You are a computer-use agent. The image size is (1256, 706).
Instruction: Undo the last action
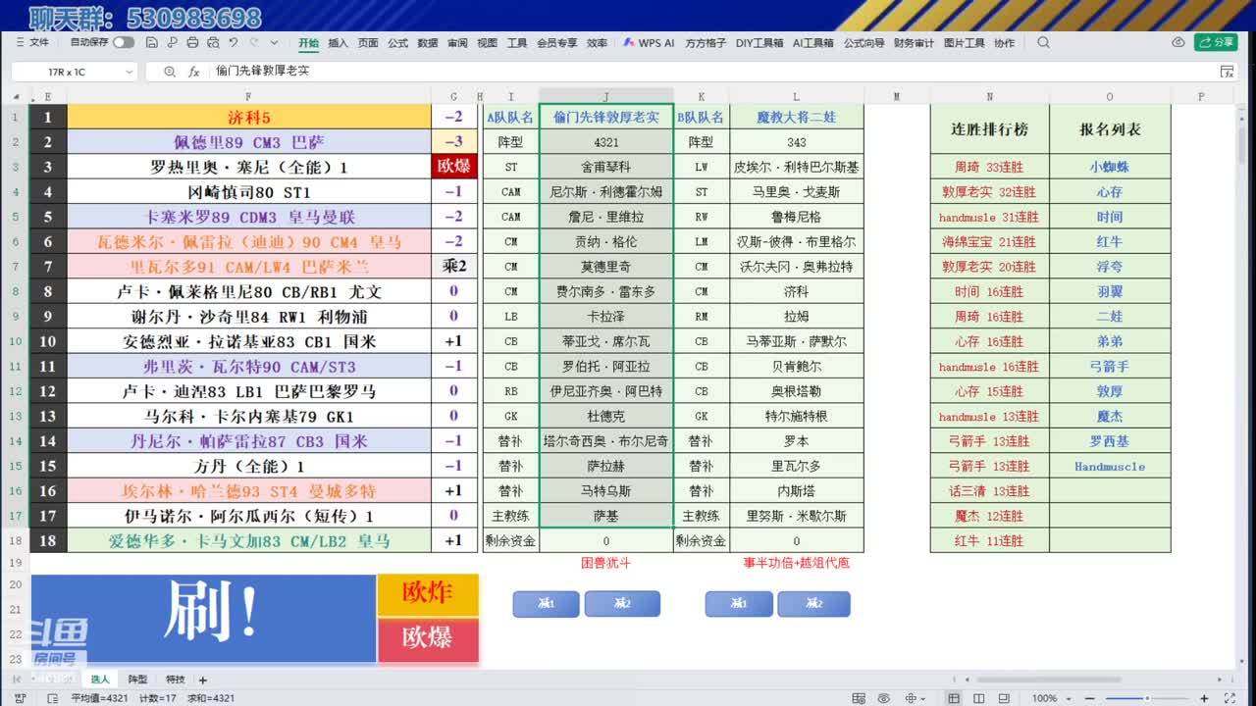point(234,43)
